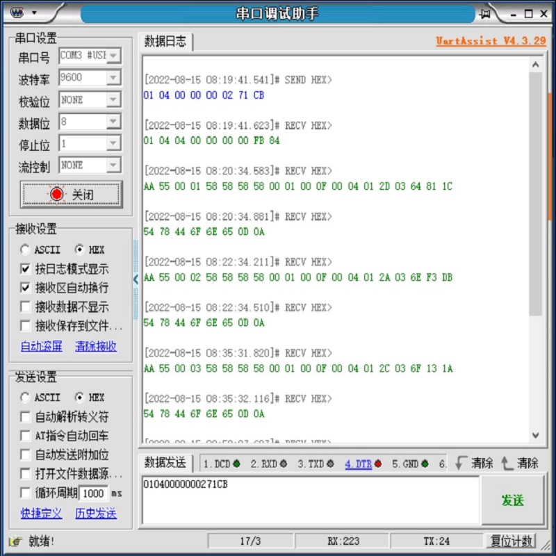Image resolution: width=556 pixels, height=556 pixels.
Task: Open the UartAssist V4.3.29 link
Action: point(491,41)
